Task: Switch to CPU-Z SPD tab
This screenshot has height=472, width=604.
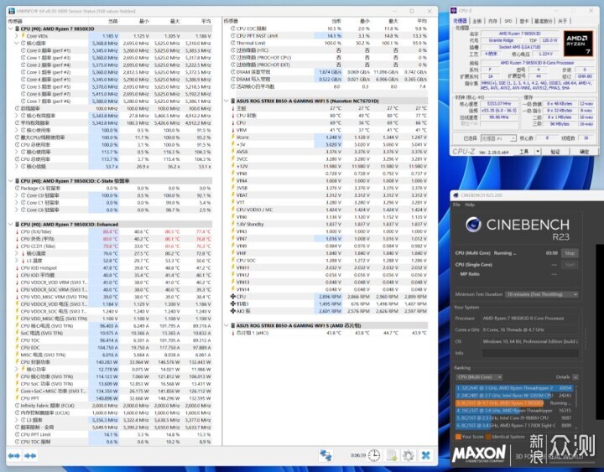Action: click(508, 21)
